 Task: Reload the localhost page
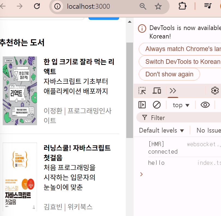37,6
